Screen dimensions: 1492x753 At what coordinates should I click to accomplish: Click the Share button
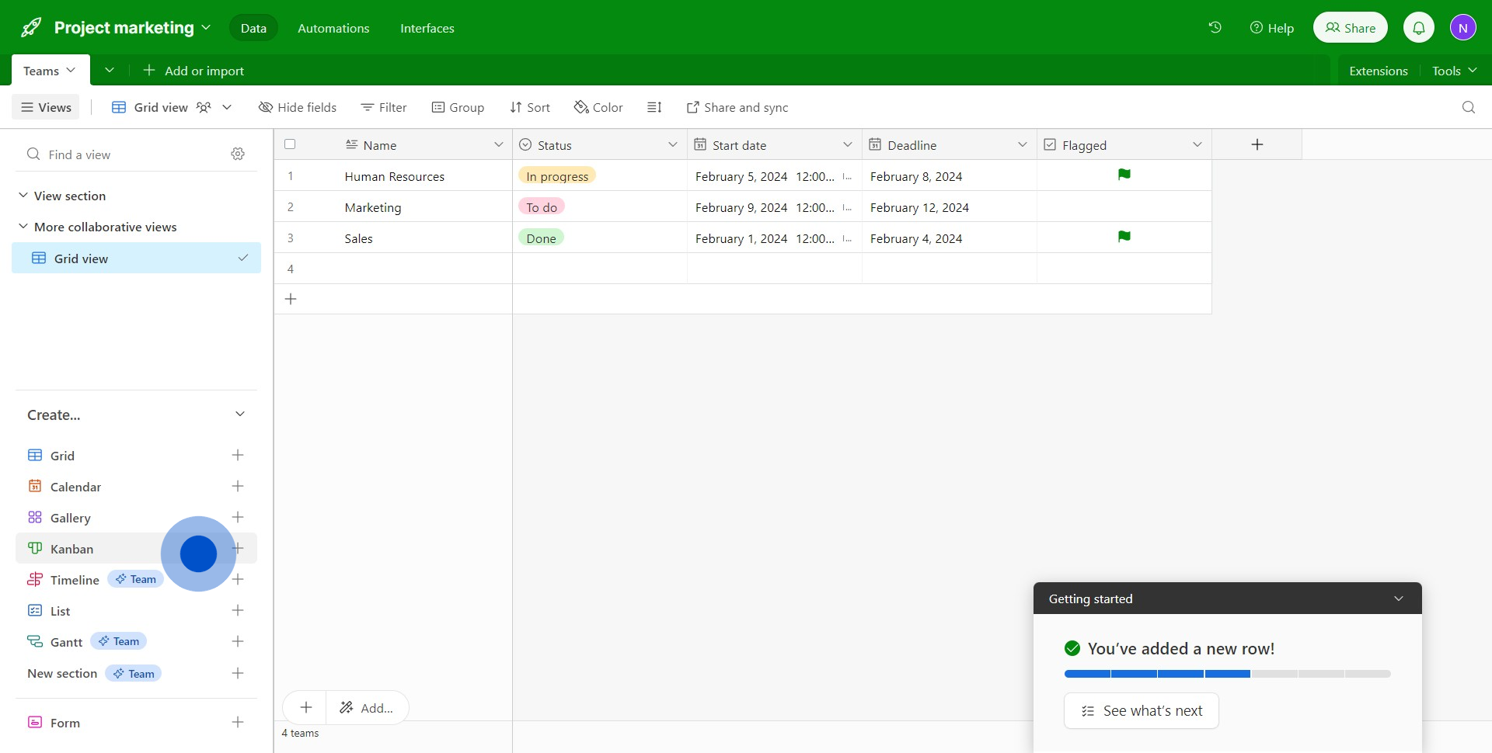(x=1350, y=28)
